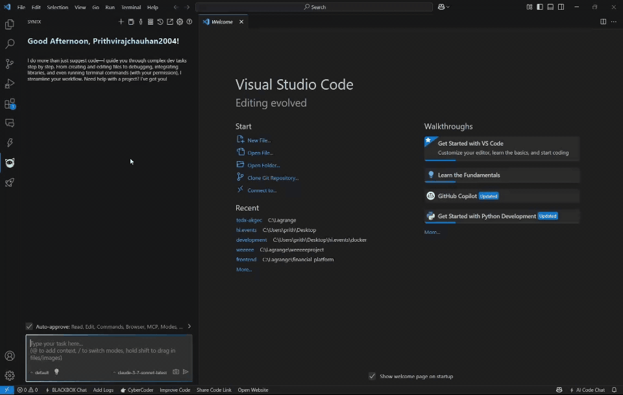
Task: Open the File menu
Action: [21, 7]
